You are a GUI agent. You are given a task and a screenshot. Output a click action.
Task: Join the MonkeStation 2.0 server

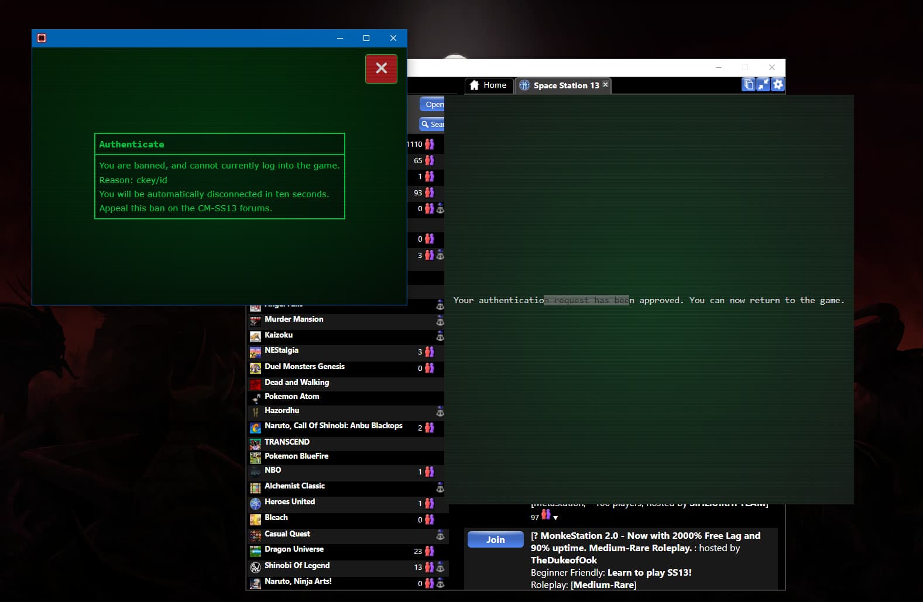click(x=495, y=539)
